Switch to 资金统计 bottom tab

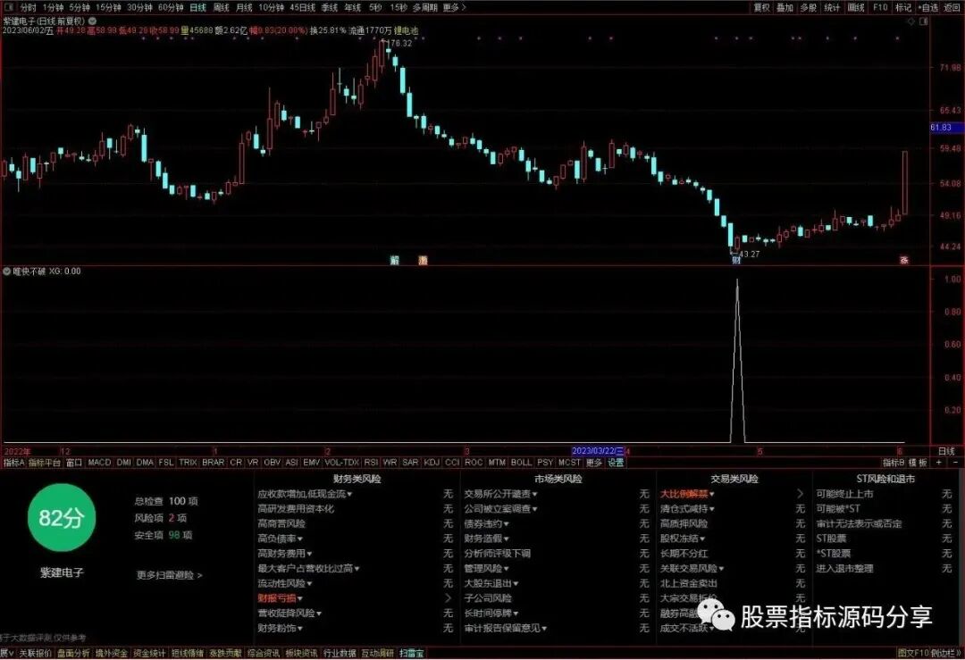[x=149, y=653]
